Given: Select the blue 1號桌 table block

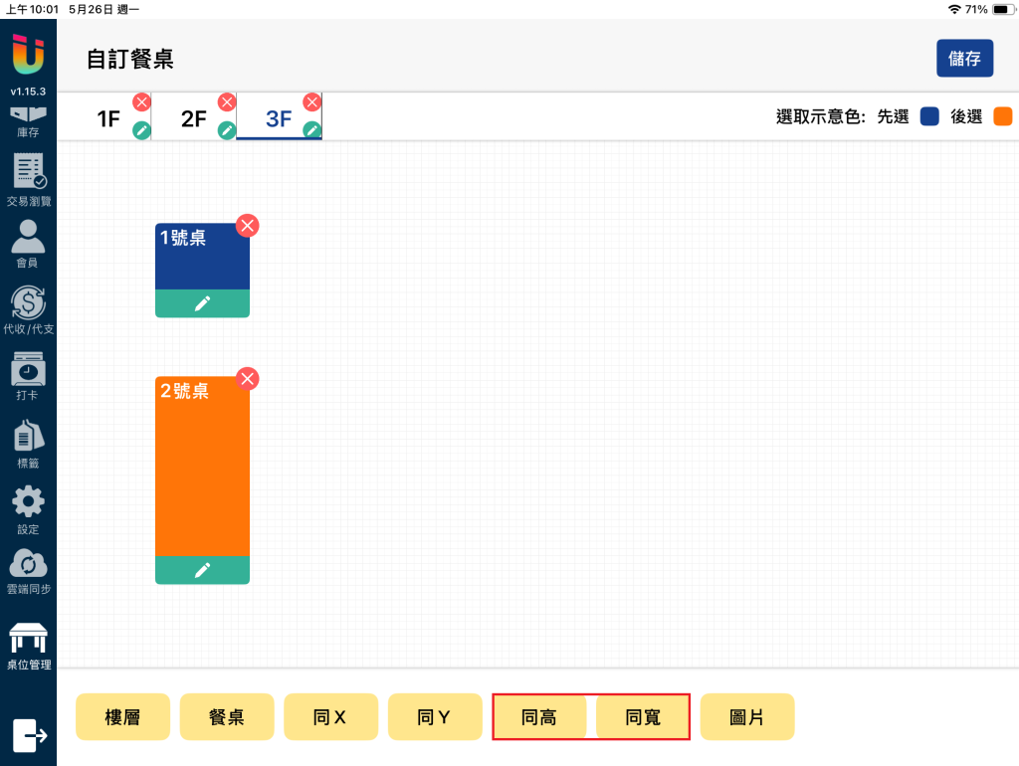Looking at the screenshot, I should tap(202, 257).
